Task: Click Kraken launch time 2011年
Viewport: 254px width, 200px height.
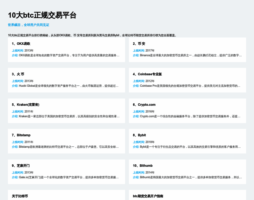Action: pyautogui.click(x=29, y=111)
